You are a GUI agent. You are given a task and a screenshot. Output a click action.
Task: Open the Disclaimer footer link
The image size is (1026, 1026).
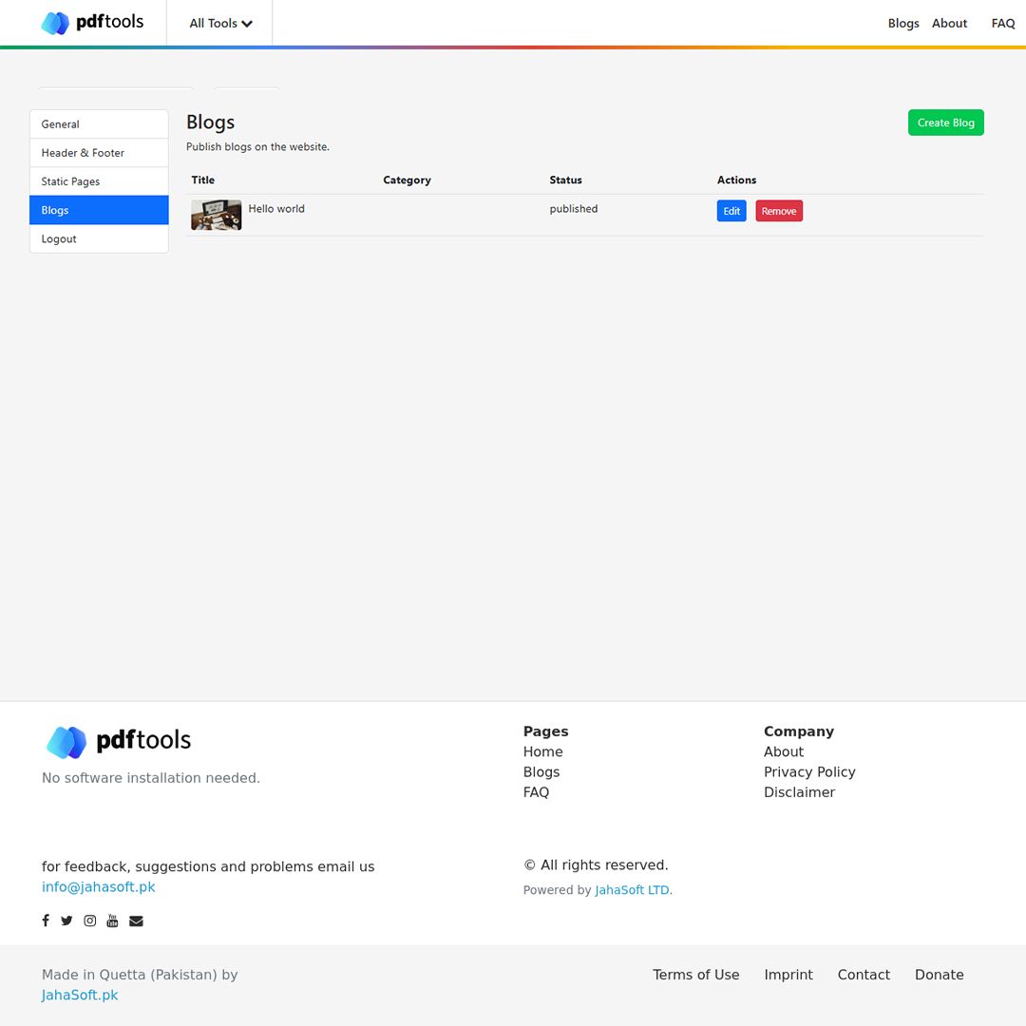pos(799,792)
